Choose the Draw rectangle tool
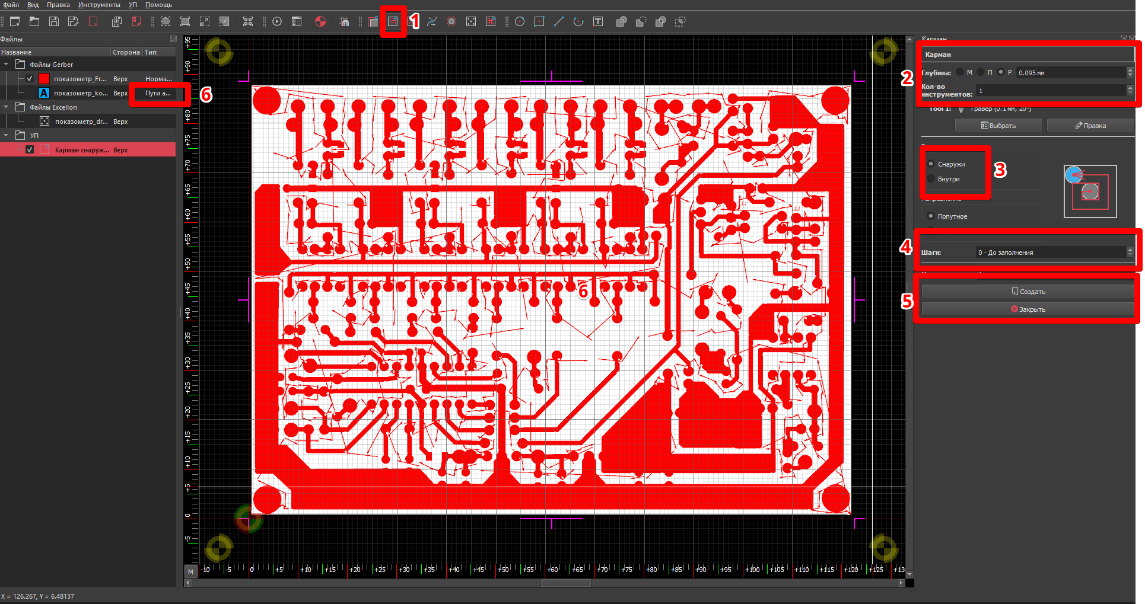 [x=539, y=21]
